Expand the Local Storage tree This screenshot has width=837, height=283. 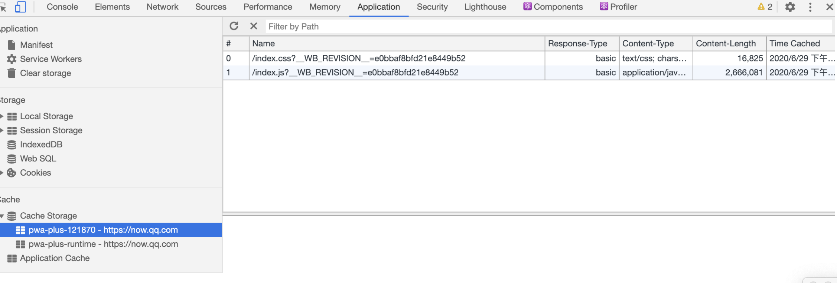tap(2, 116)
